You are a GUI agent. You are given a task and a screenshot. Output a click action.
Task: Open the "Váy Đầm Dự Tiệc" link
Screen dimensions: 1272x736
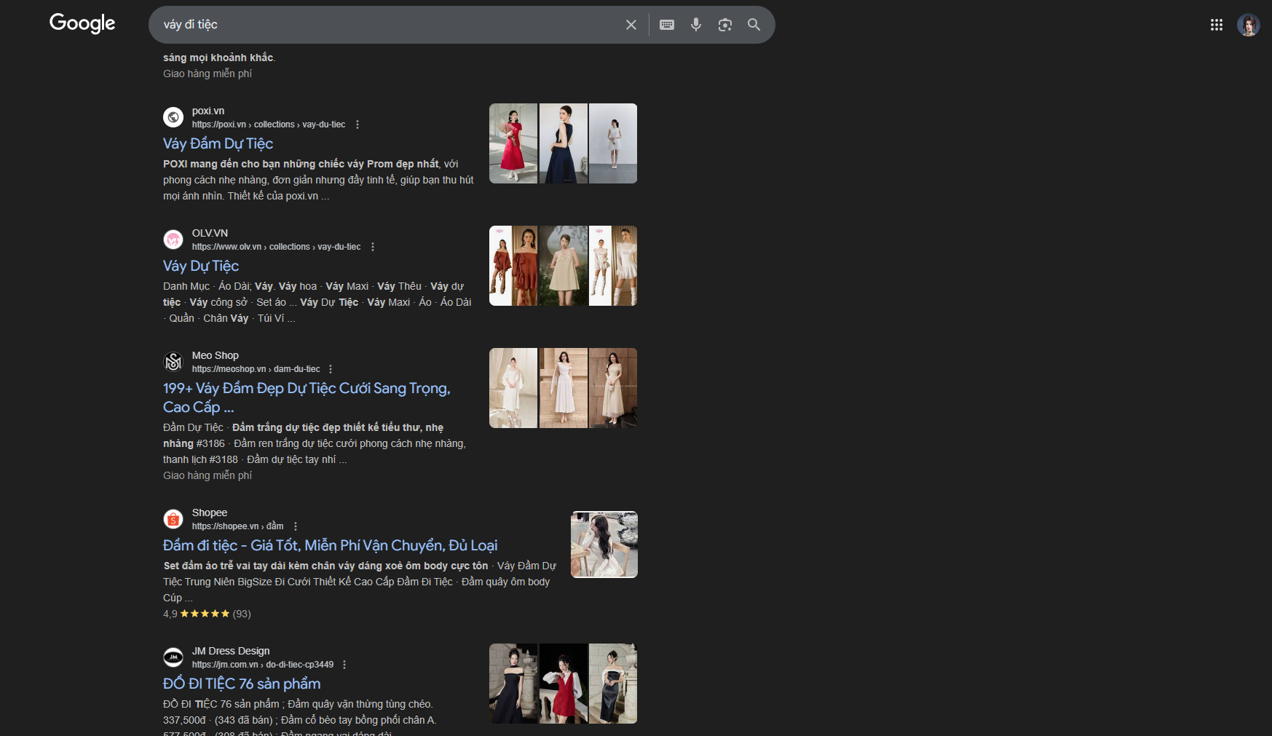[218, 143]
